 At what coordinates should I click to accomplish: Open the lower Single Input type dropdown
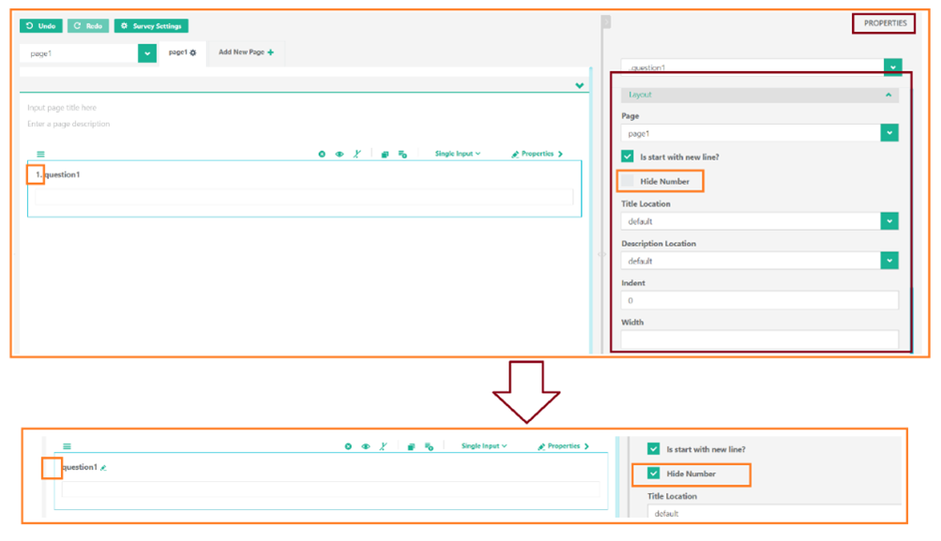point(484,445)
